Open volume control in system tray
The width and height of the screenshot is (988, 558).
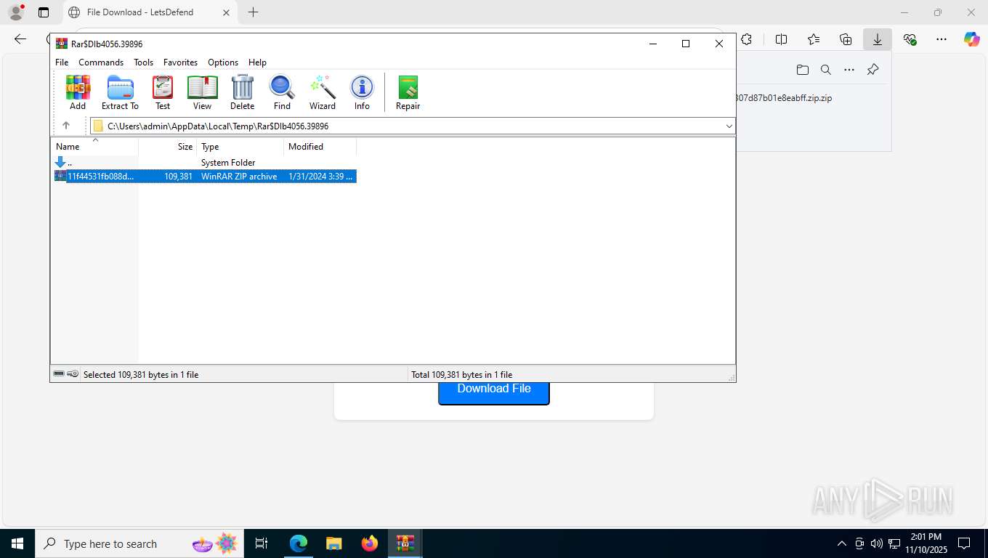click(877, 543)
